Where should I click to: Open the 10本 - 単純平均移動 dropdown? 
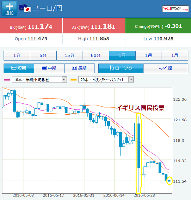[39, 80]
